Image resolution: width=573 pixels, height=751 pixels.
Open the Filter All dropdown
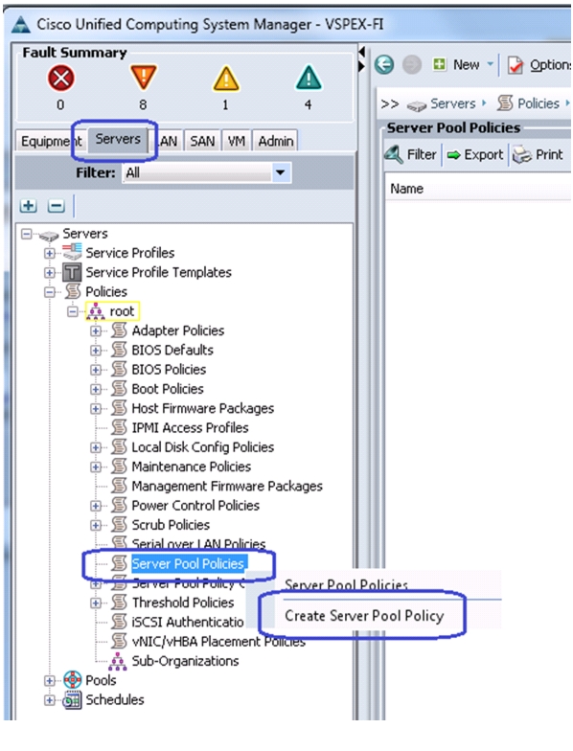[x=280, y=172]
